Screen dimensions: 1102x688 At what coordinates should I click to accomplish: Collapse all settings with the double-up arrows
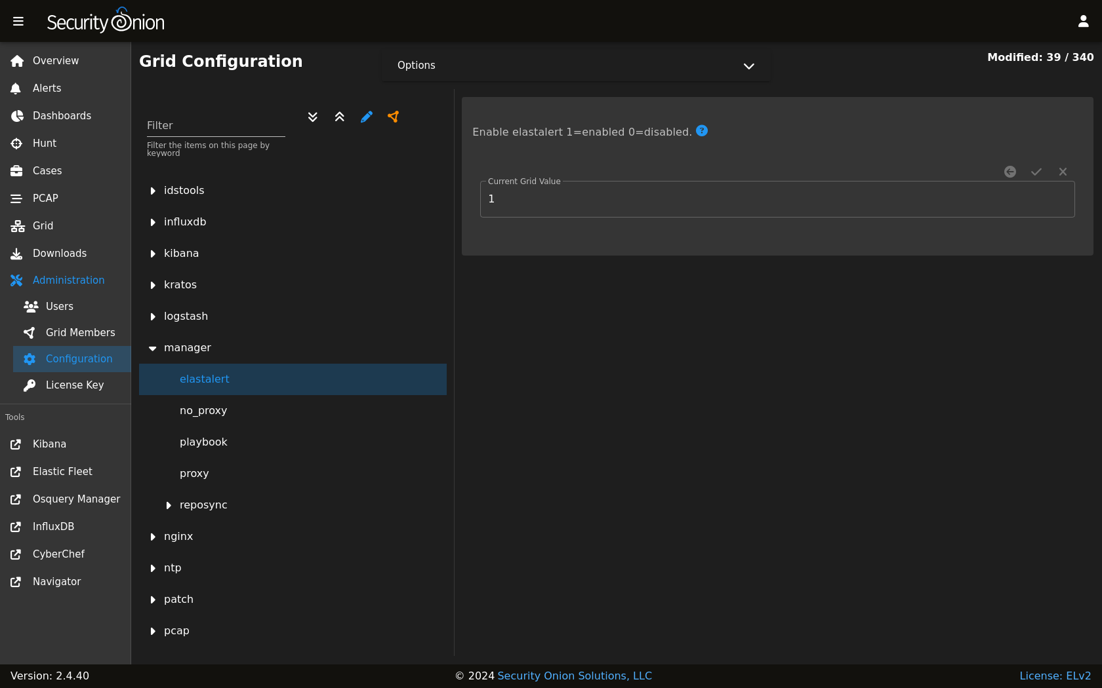point(340,117)
